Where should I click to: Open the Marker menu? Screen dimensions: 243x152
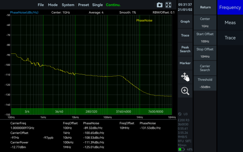click(x=185, y=63)
